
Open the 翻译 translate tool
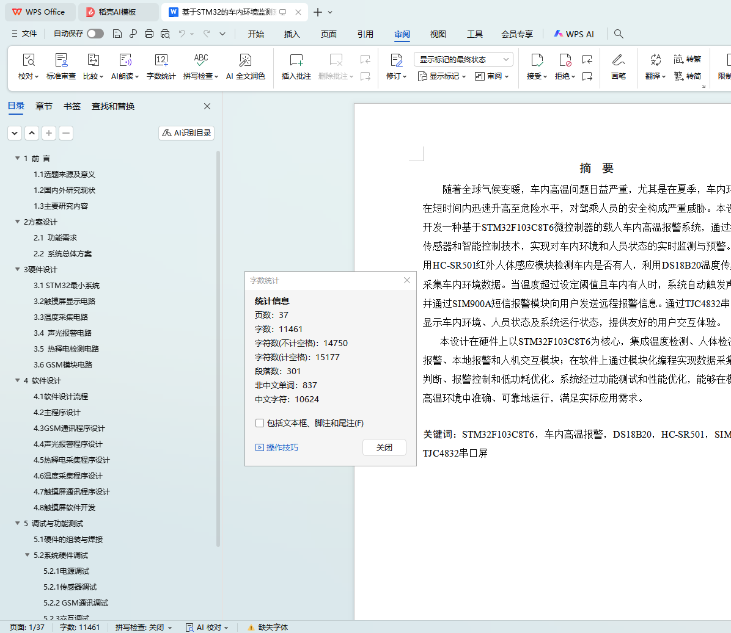[x=655, y=60]
